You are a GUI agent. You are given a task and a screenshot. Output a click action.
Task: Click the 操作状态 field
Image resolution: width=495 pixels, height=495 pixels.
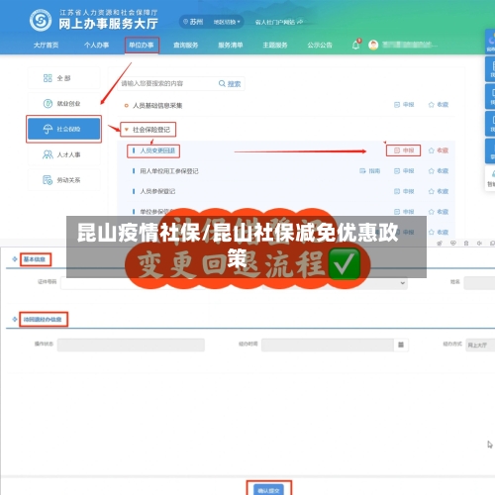131,345
